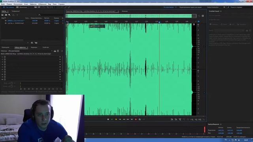This screenshot has width=253, height=142.
Task: Zoom out amplitude icon
Action: coord(176,120)
